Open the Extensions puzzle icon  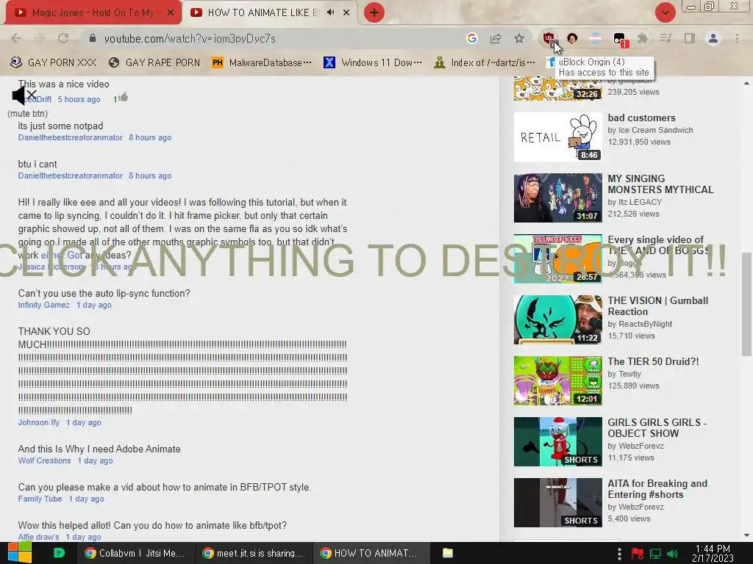642,38
